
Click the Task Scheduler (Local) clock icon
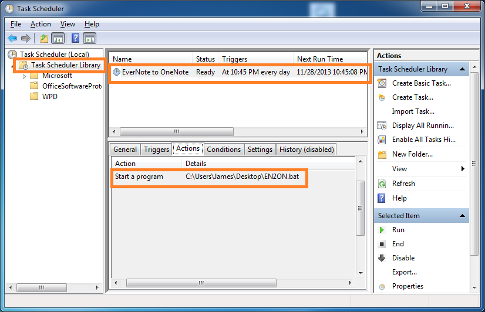pos(12,55)
